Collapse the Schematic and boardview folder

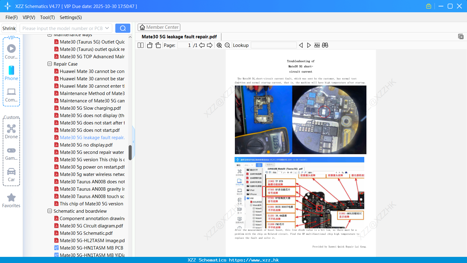50,211
